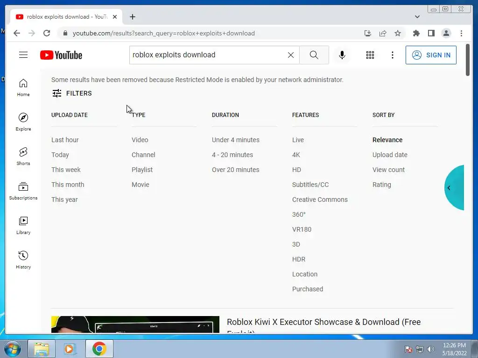Screen dimensions: 478x358
Task: Filter by 360° feature
Action: point(299,214)
